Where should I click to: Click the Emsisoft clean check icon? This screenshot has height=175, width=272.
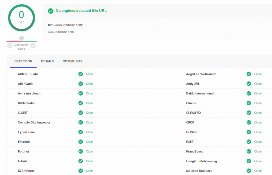tap(81, 142)
